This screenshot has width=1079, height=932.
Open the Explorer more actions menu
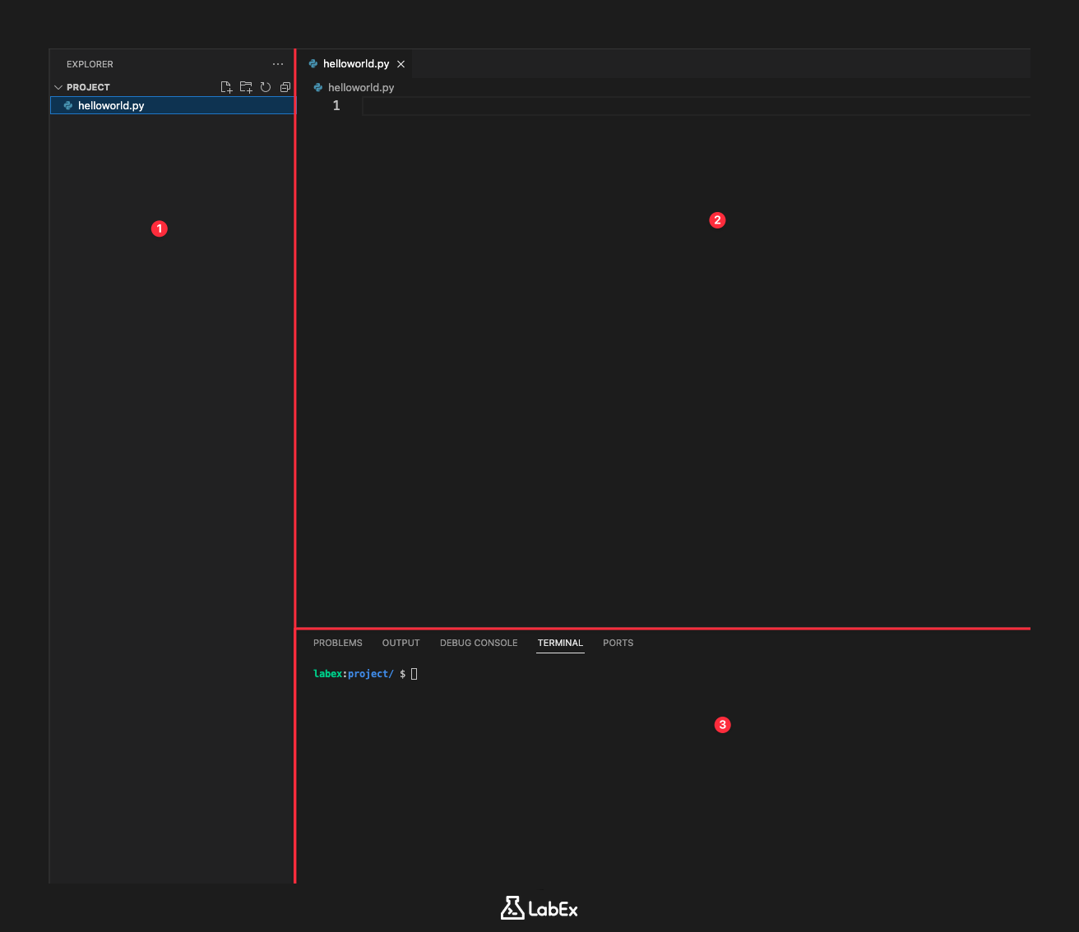[277, 64]
